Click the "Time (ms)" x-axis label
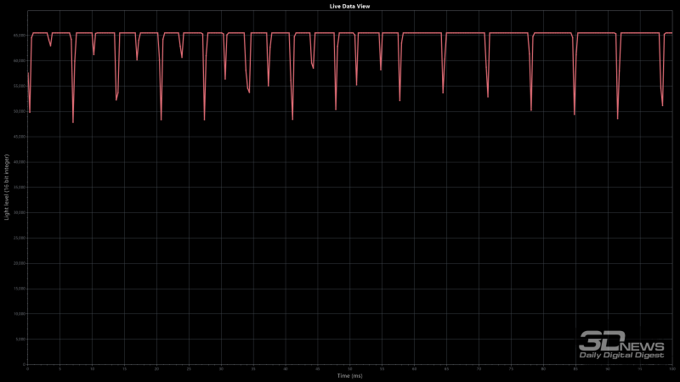Image resolution: width=680 pixels, height=382 pixels. click(x=349, y=375)
